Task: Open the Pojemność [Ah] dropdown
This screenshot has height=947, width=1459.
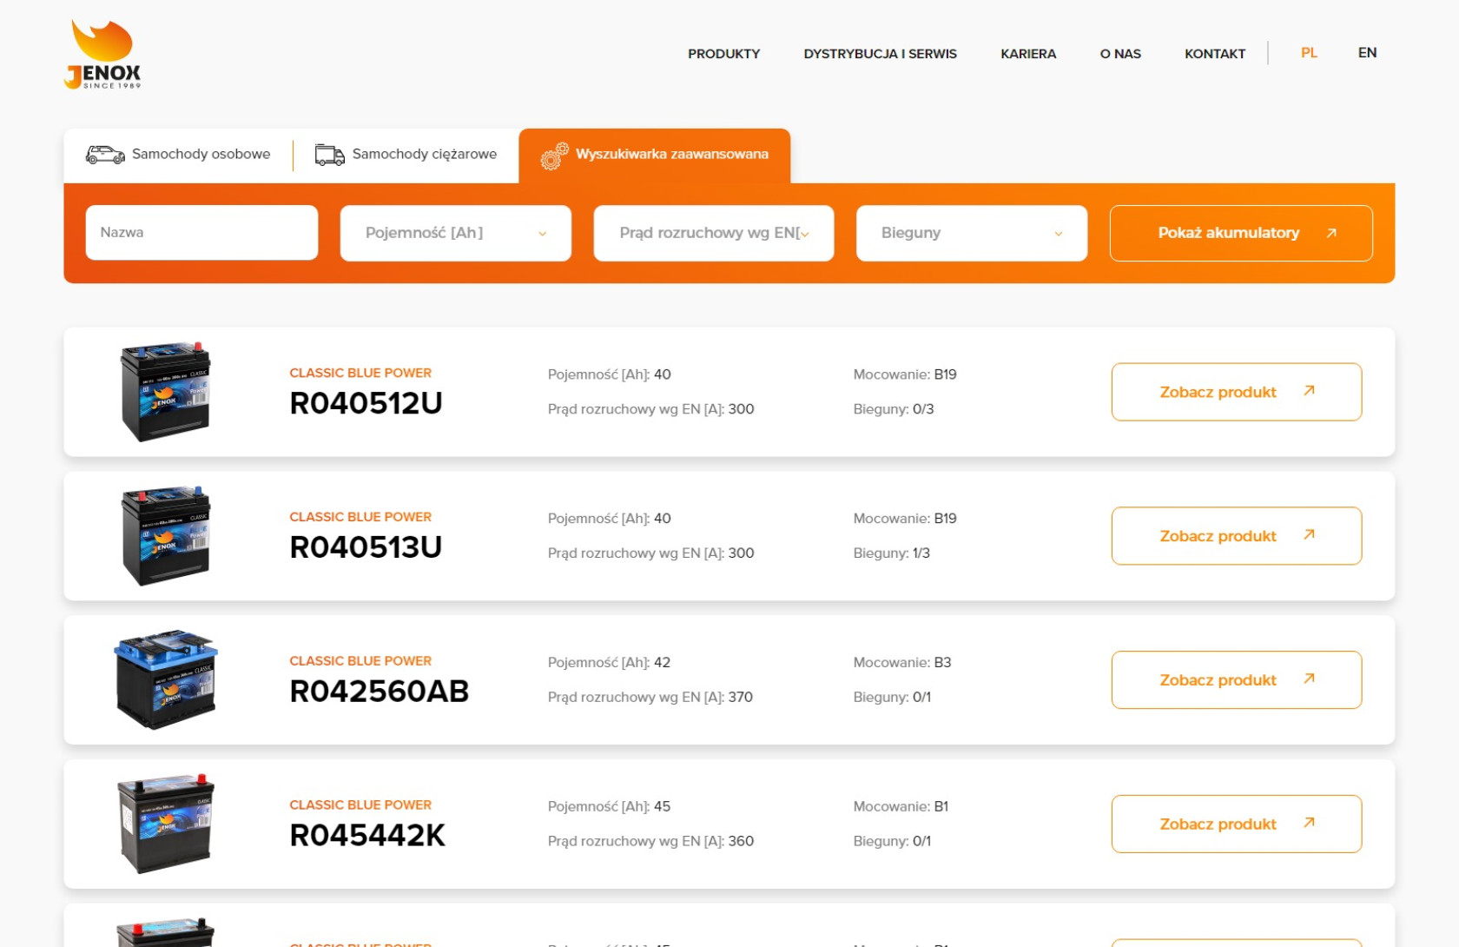Action: click(x=455, y=233)
